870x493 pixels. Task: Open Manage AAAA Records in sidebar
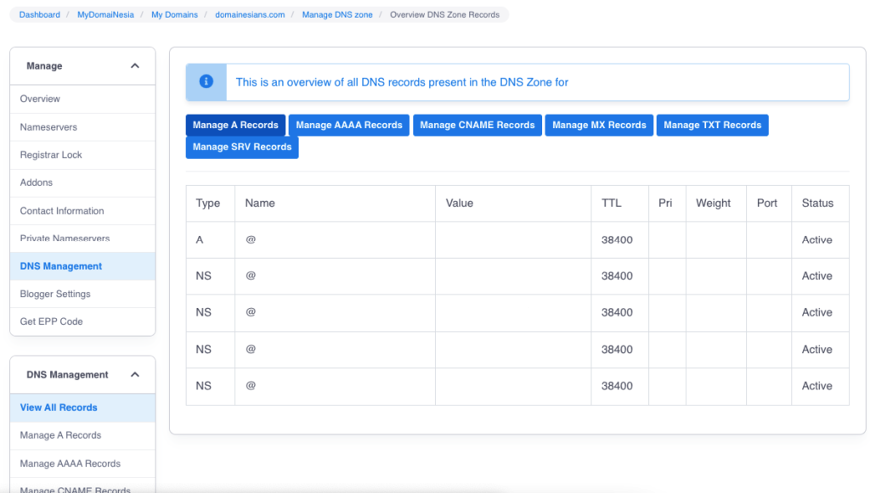(x=82, y=463)
